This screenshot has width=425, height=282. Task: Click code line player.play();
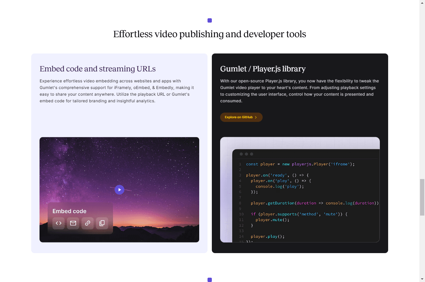[268, 236]
